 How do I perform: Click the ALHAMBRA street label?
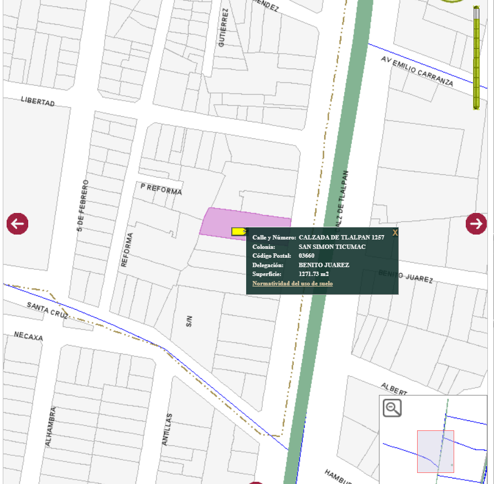[50, 426]
